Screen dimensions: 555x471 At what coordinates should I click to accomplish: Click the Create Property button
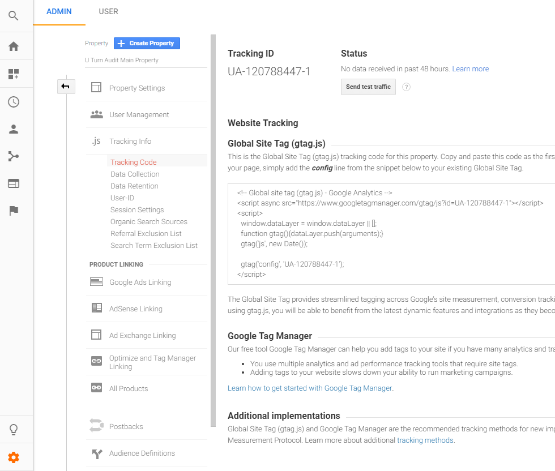pyautogui.click(x=147, y=43)
